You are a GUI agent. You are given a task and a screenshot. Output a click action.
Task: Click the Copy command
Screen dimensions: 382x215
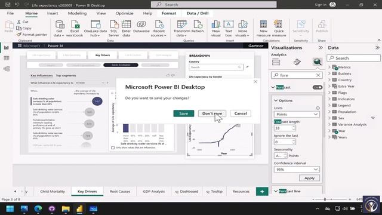click(24, 28)
